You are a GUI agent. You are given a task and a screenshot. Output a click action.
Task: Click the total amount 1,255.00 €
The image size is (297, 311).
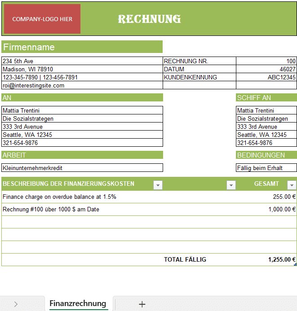281,259
